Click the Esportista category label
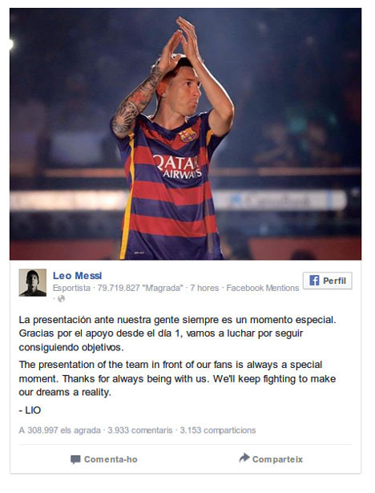Screen dimensions: 375x493 tap(71, 288)
